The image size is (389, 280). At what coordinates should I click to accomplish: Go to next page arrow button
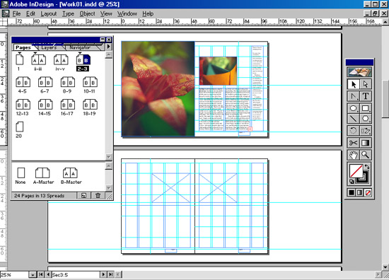(x=103, y=274)
